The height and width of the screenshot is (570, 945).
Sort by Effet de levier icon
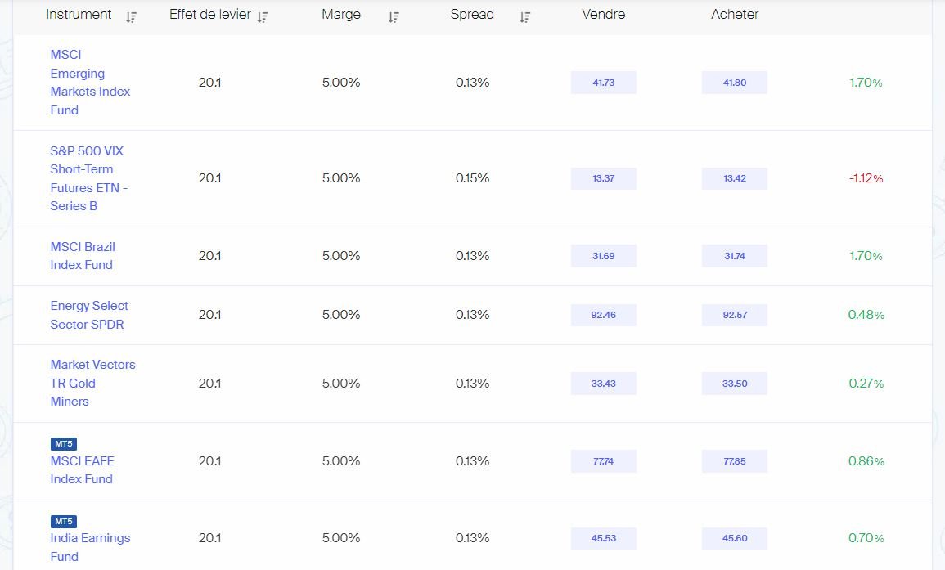pyautogui.click(x=262, y=17)
